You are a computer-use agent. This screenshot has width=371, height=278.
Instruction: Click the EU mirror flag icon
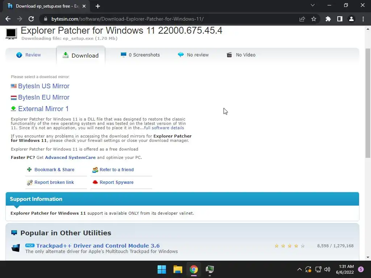click(x=14, y=97)
